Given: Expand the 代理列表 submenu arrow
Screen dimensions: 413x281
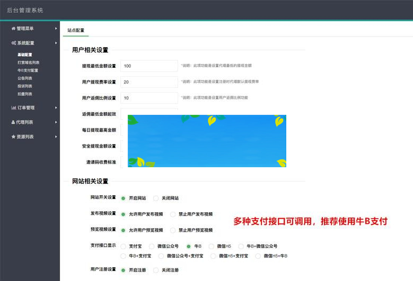Looking at the screenshot, I should 56,122.
